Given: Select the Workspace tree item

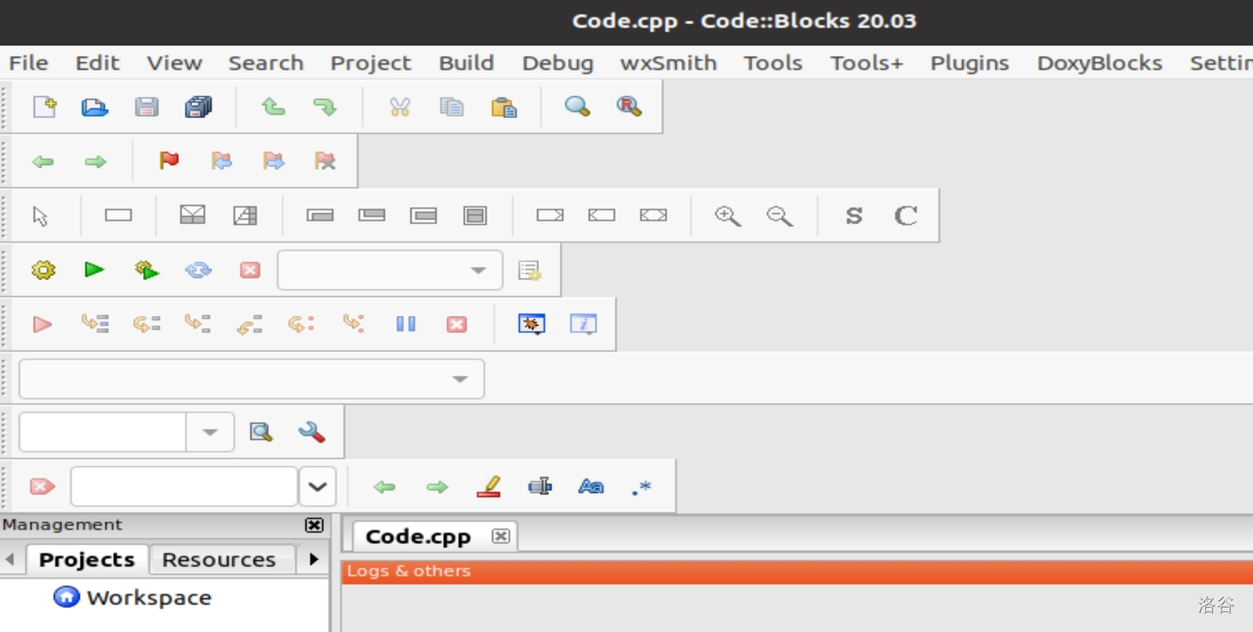Looking at the screenshot, I should (148, 597).
